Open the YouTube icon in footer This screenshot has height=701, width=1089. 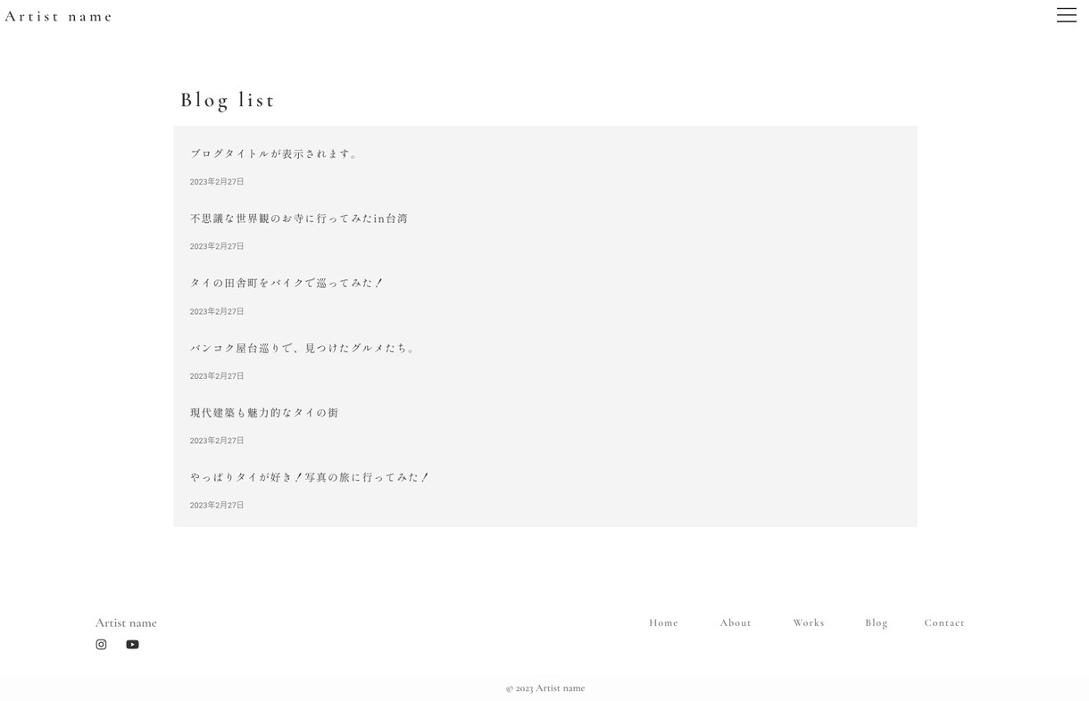tap(132, 645)
